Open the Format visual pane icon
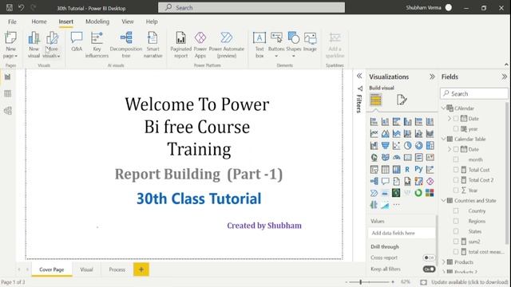511x287 pixels. (402, 100)
